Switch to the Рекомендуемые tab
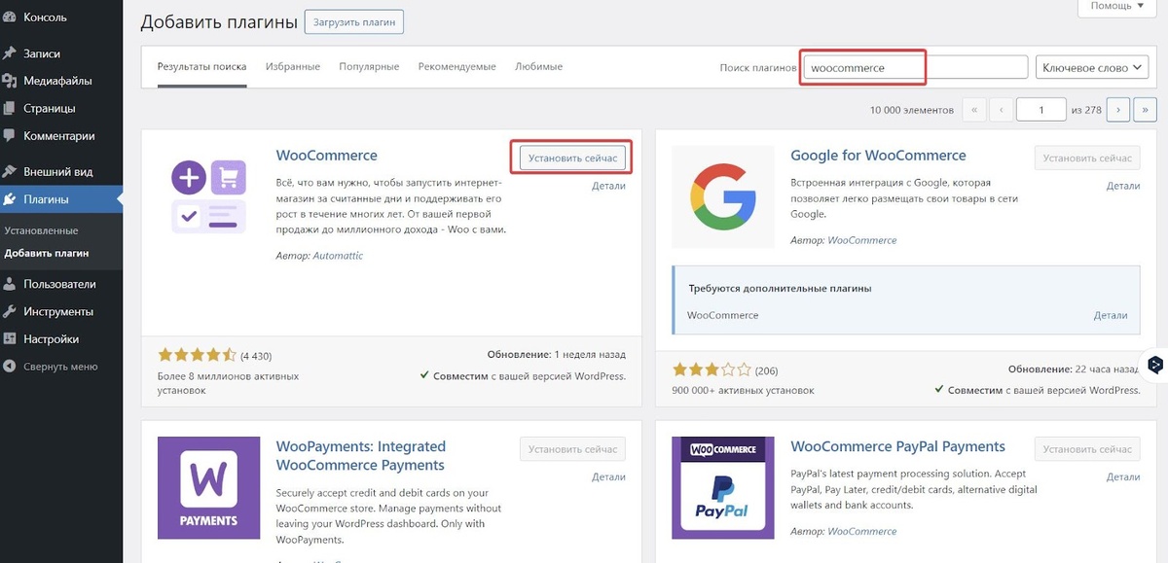This screenshot has width=1168, height=563. [456, 67]
